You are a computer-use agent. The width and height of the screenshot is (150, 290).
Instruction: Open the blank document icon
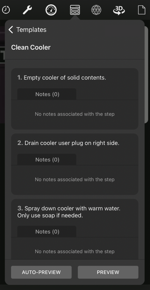click(142, 10)
